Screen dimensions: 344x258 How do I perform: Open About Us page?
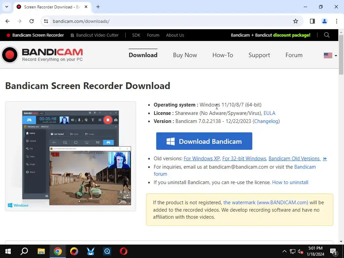pos(175,35)
